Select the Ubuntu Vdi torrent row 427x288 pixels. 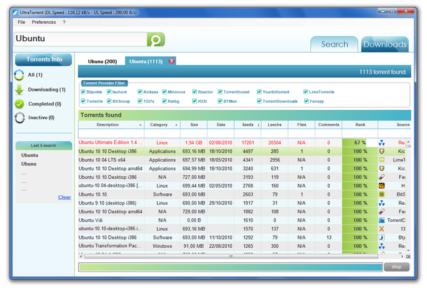(242, 220)
